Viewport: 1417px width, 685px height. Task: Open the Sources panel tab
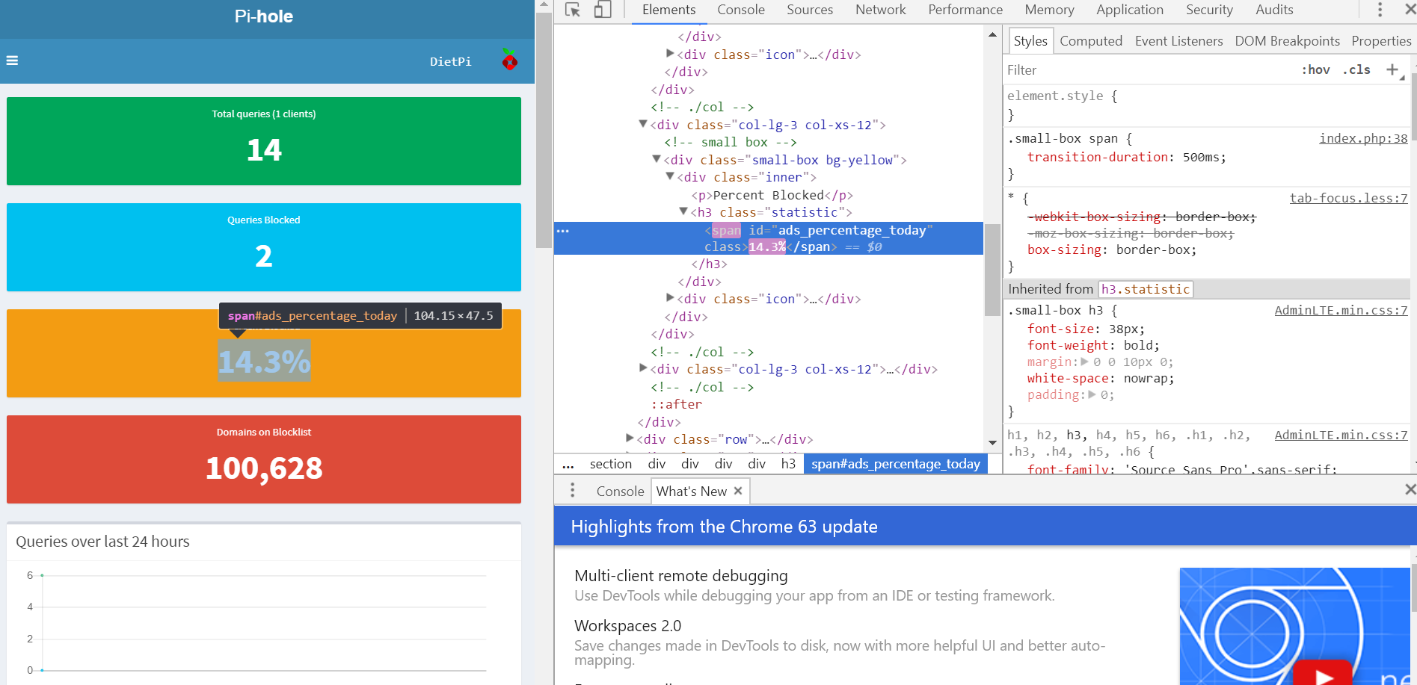pos(810,10)
